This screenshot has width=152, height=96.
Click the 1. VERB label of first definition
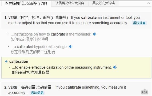[x=11, y=18]
